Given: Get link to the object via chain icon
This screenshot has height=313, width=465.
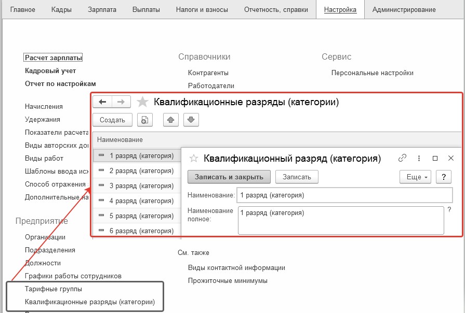Looking at the screenshot, I should tap(402, 158).
